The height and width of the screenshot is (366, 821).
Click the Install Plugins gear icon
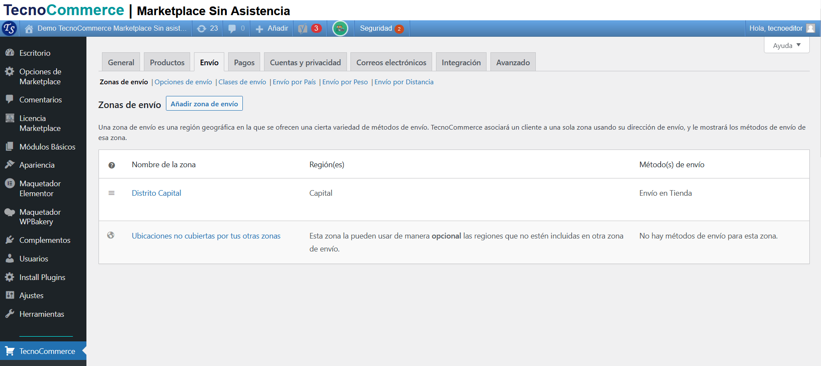click(x=10, y=277)
